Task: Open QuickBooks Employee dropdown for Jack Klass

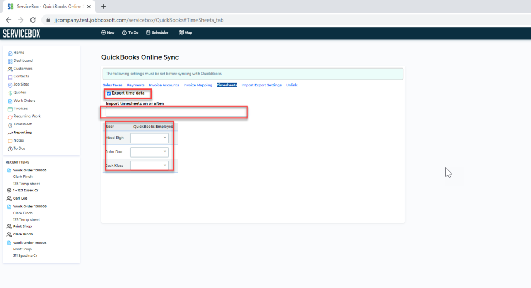Action: [x=149, y=165]
